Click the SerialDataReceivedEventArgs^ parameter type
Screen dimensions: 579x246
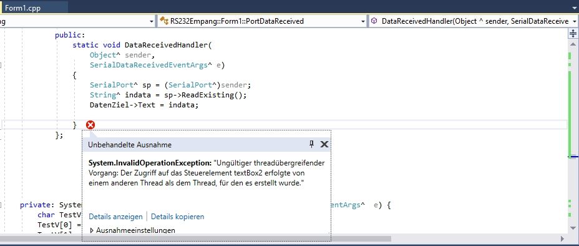click(x=151, y=65)
